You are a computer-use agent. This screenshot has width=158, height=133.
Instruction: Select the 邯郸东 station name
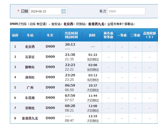[x=30, y=67]
